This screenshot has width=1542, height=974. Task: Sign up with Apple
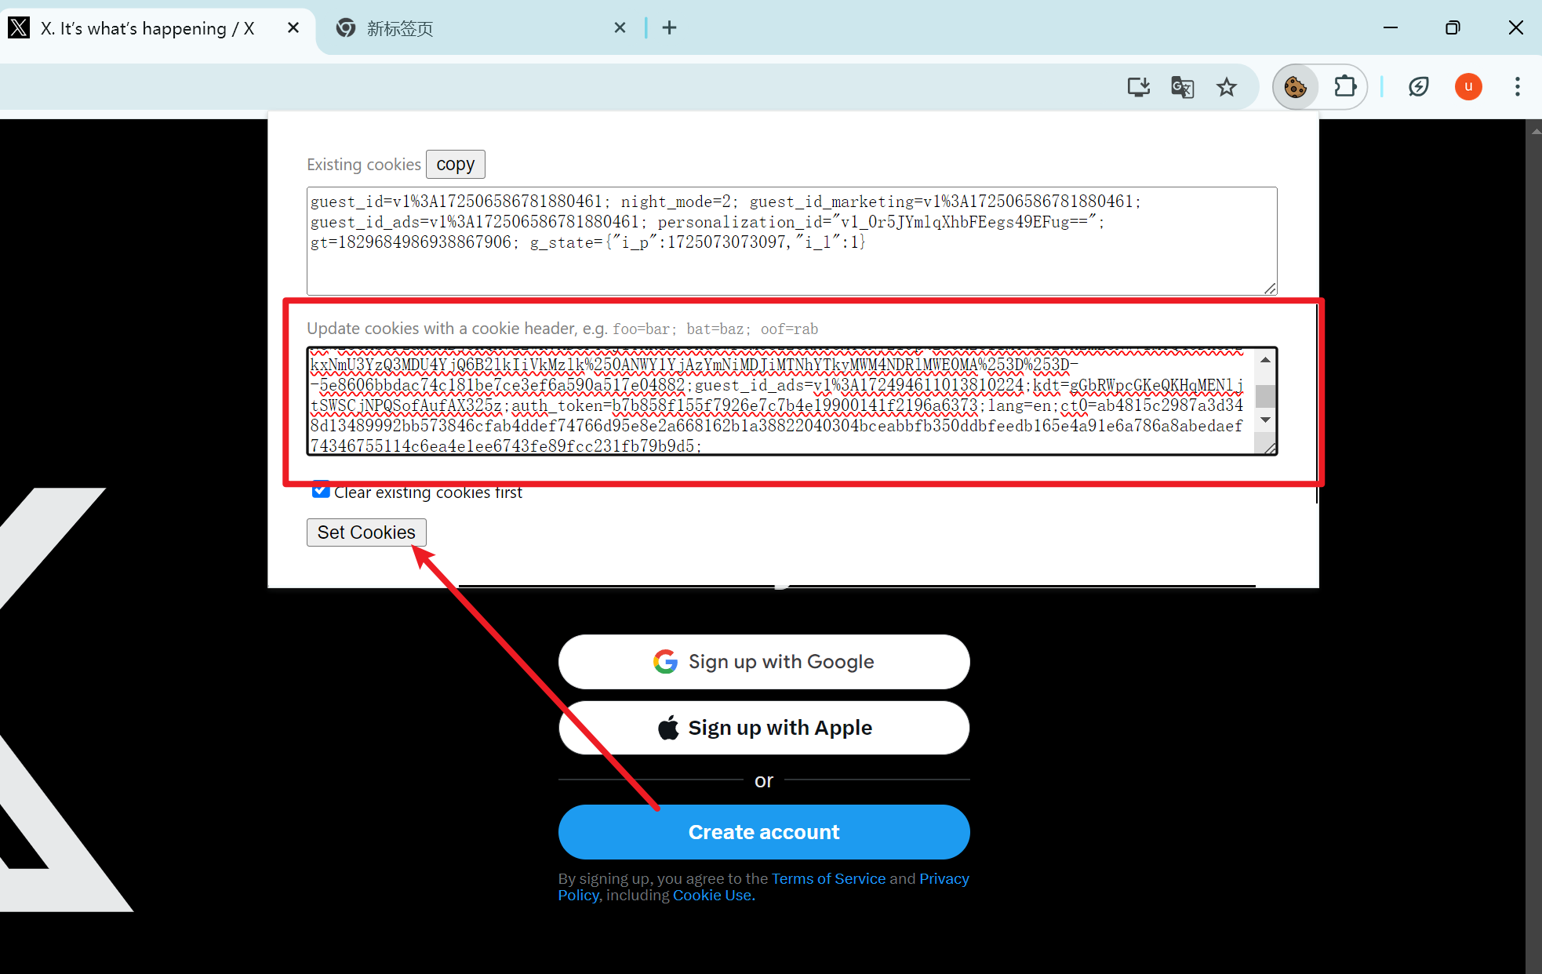click(764, 728)
